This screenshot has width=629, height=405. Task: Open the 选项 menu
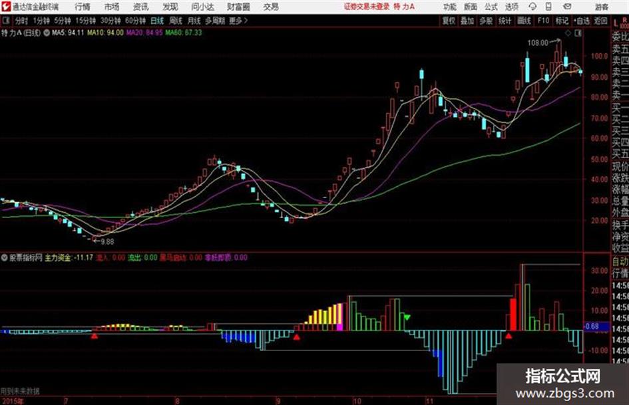coord(511,7)
